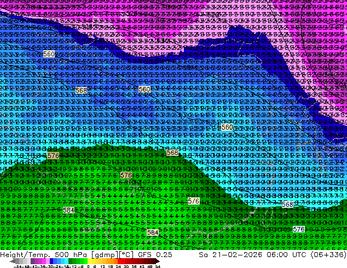
Task: Click the right arrow end of the color scale
Action: 158,261
